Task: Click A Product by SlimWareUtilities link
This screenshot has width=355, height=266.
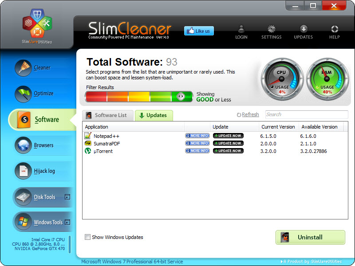Action: coord(312,262)
